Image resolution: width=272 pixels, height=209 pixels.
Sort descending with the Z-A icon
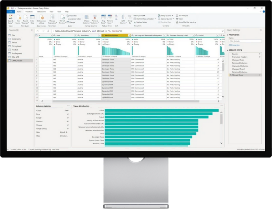pos(117,19)
